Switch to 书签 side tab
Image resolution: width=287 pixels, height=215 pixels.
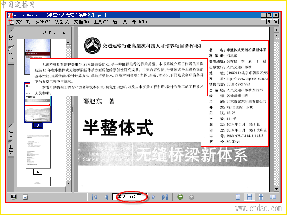pos(11,39)
